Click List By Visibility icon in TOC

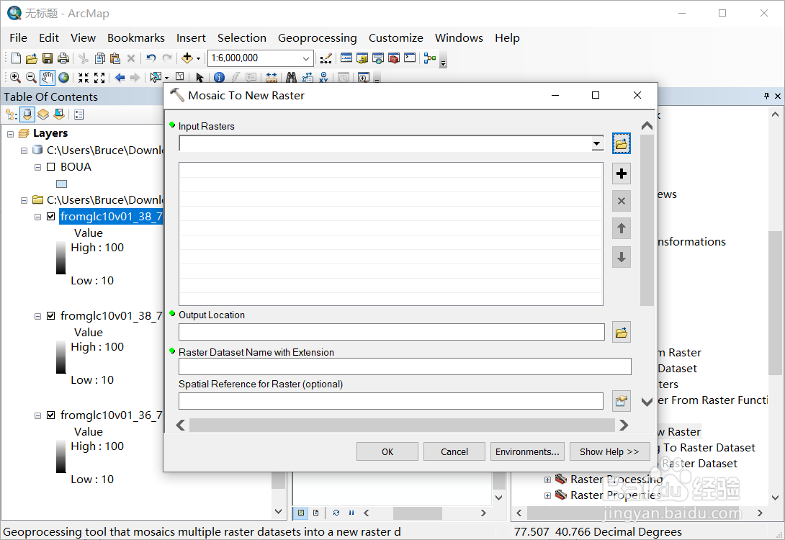pos(43,114)
